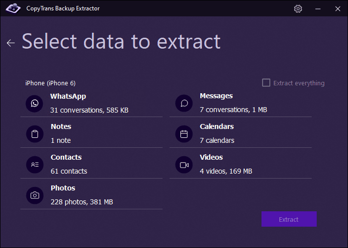348x248 pixels.
Task: Select the Calendars heading
Action: coord(217,126)
